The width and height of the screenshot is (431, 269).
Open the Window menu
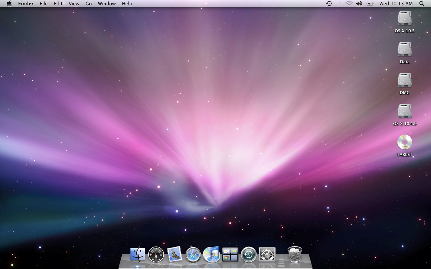tap(107, 3)
